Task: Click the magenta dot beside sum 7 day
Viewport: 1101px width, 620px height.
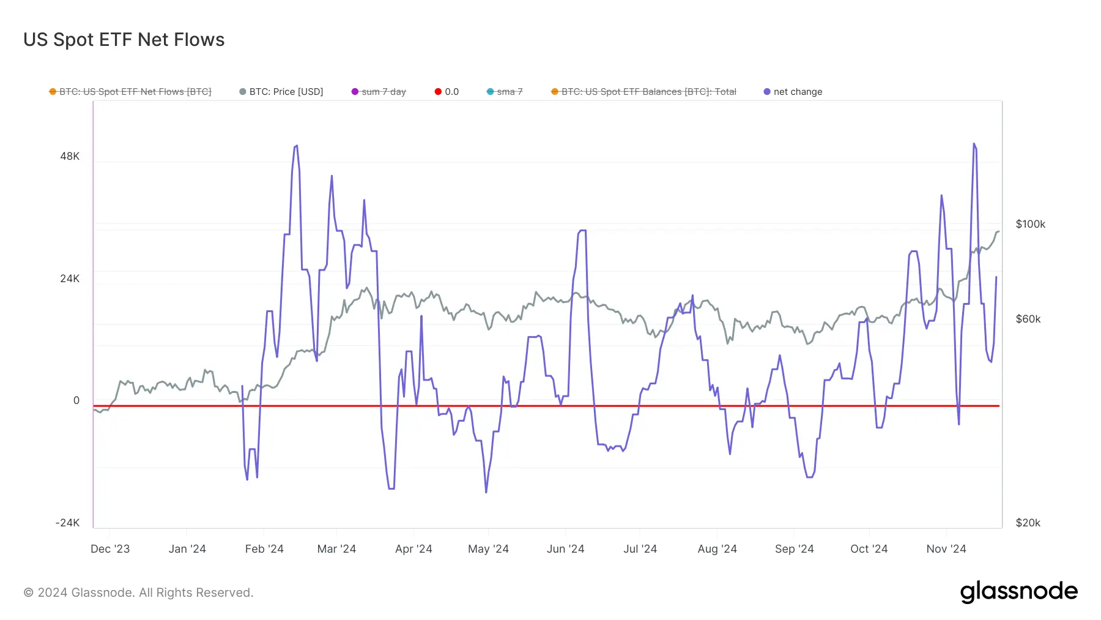Action: [355, 92]
